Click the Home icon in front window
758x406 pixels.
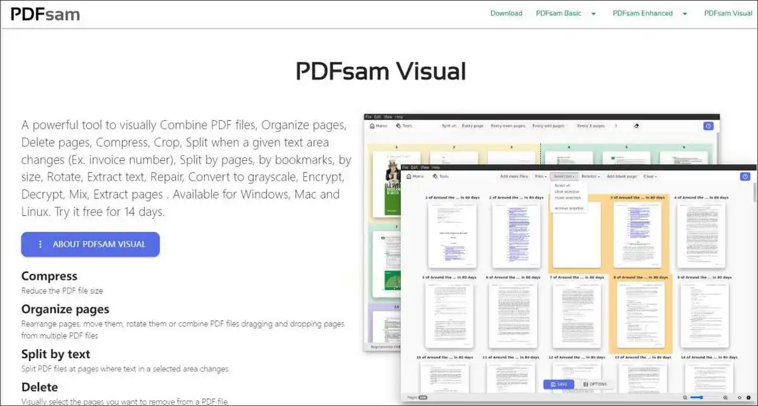[x=408, y=176]
